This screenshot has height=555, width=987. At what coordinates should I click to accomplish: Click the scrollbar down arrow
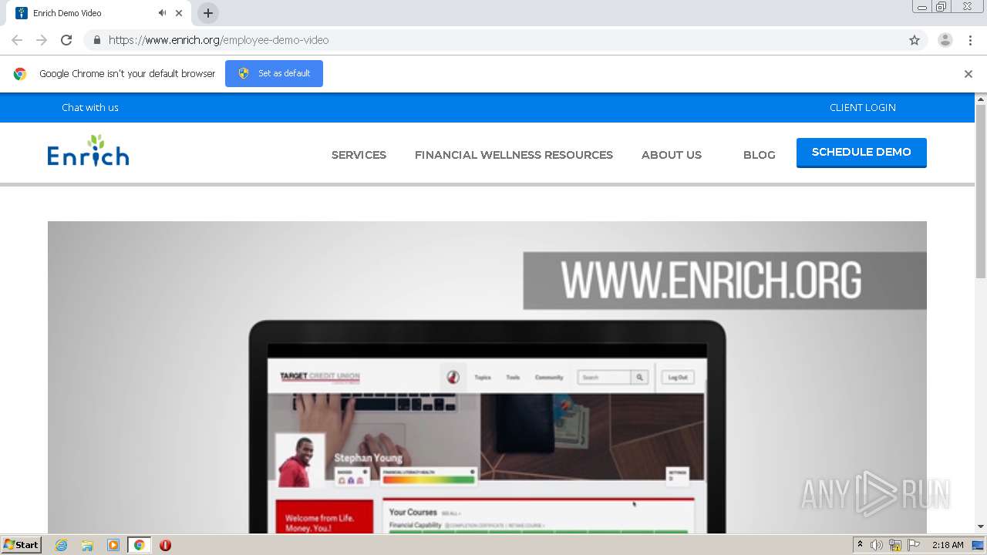click(x=981, y=526)
